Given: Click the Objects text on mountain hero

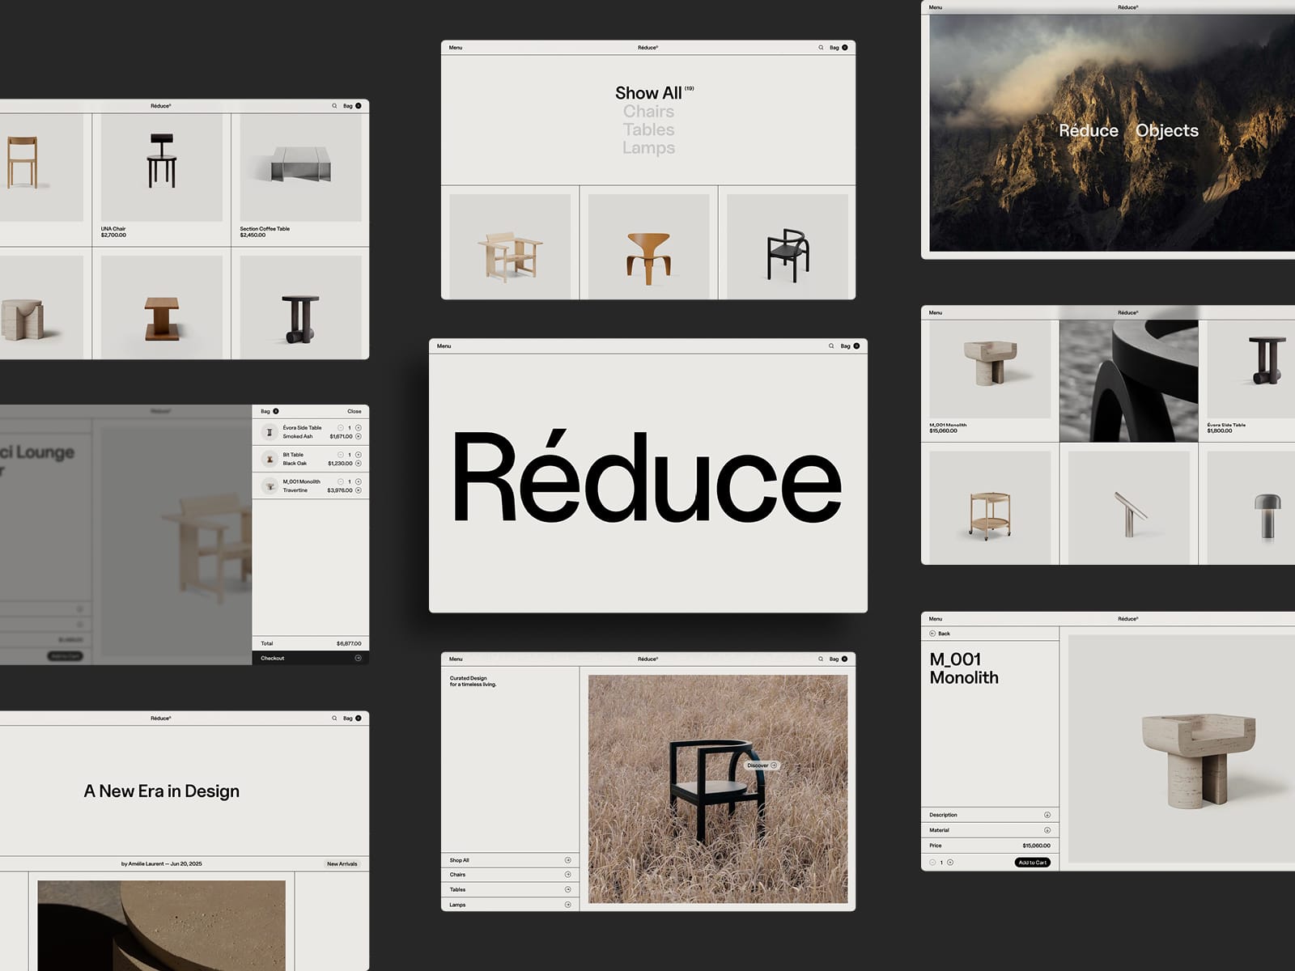Looking at the screenshot, I should click(x=1167, y=130).
